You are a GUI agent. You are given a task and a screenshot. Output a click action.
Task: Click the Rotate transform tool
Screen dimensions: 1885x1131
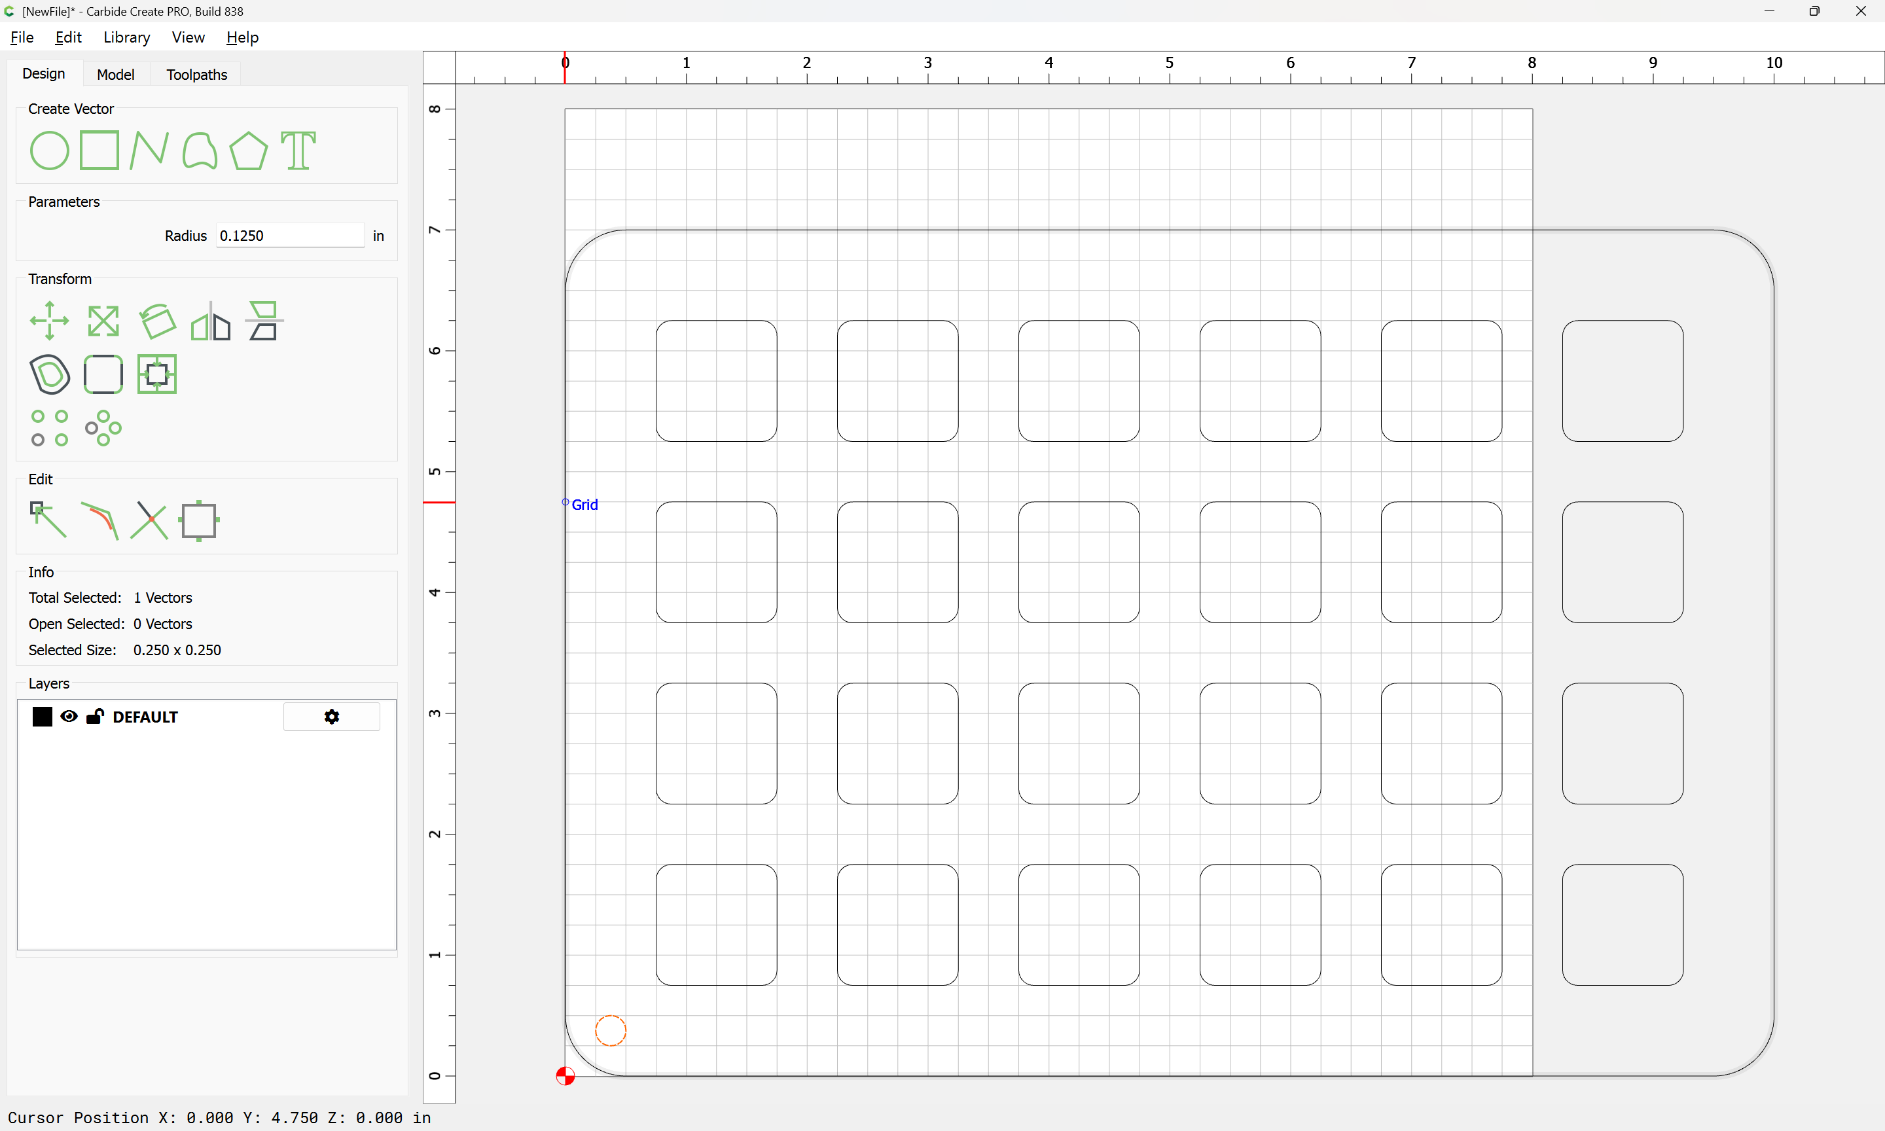pyautogui.click(x=157, y=321)
